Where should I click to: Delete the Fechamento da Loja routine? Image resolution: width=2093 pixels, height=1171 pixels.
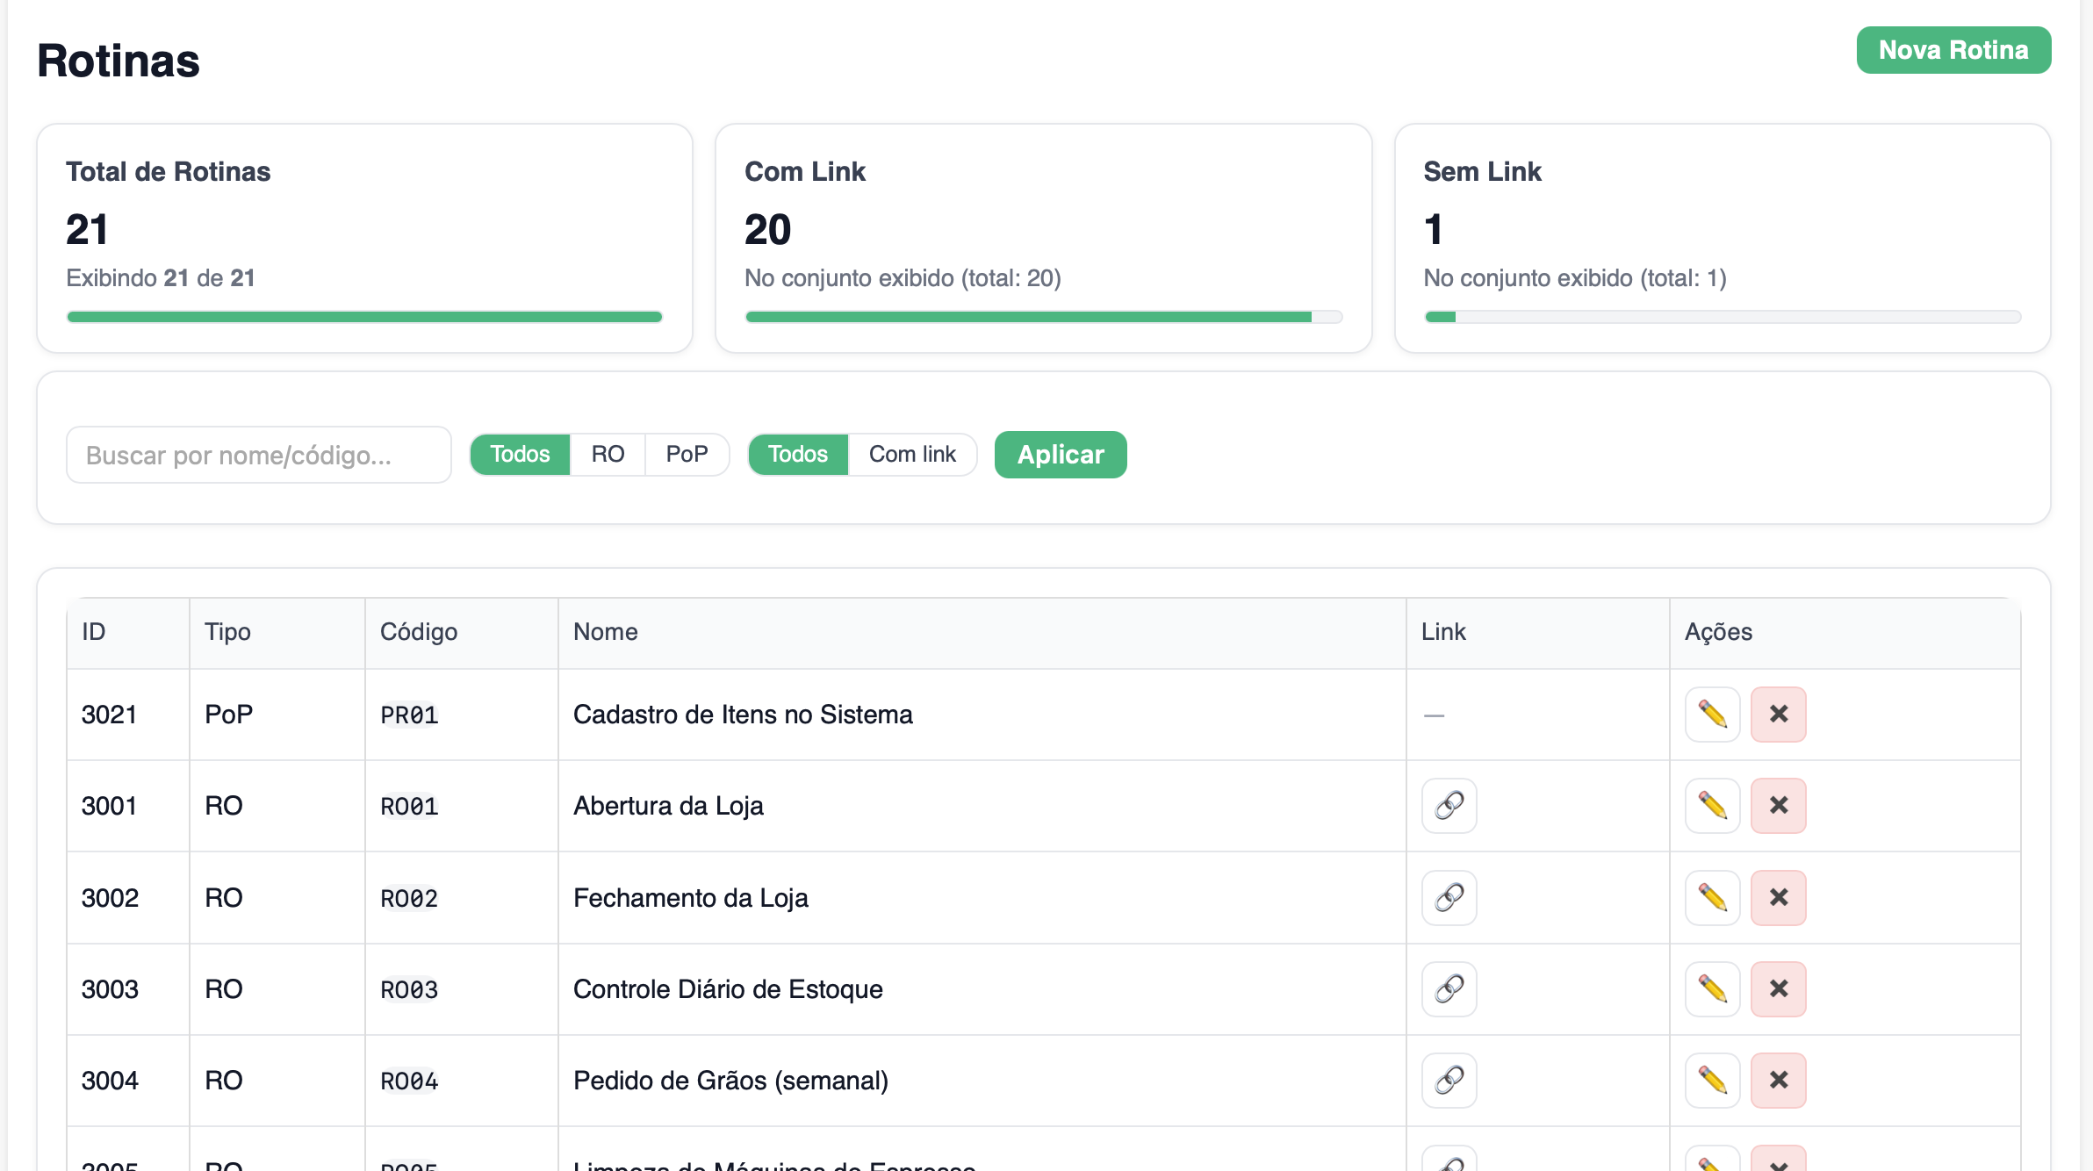click(1778, 897)
